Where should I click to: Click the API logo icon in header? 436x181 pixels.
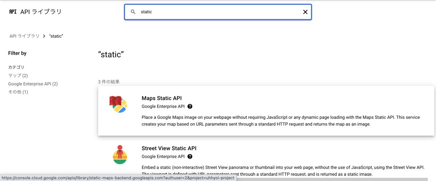tap(13, 12)
